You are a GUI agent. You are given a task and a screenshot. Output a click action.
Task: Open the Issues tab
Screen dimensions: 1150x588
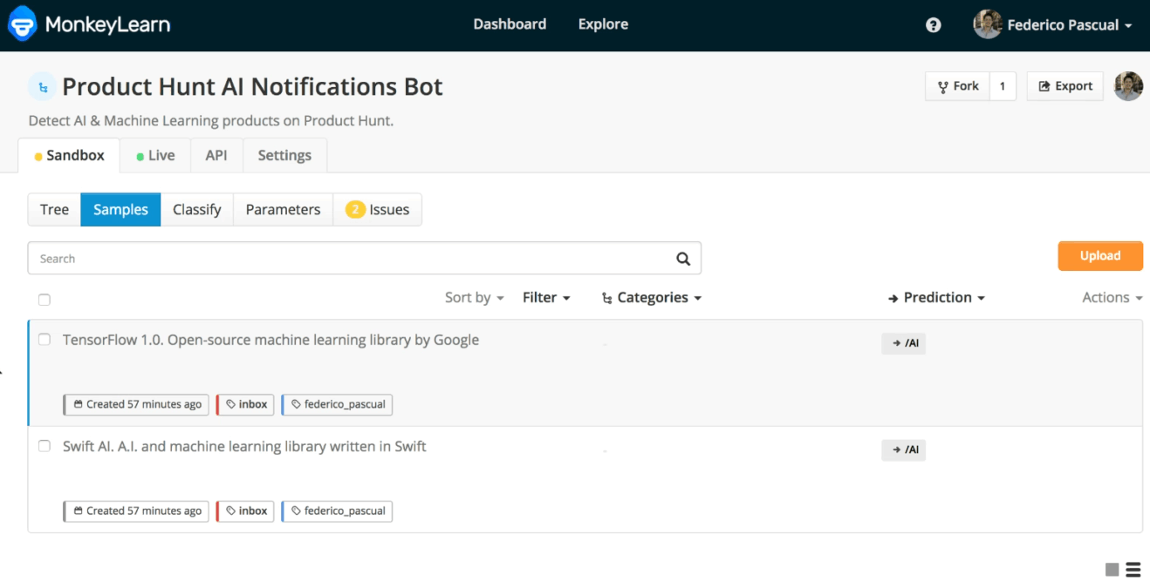(x=378, y=210)
